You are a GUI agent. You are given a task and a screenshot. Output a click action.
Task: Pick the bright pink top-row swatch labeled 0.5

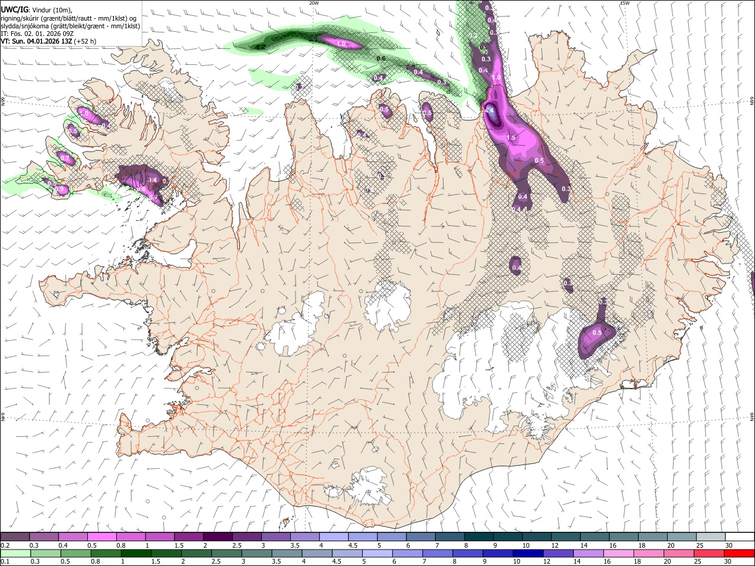pyautogui.click(x=101, y=537)
